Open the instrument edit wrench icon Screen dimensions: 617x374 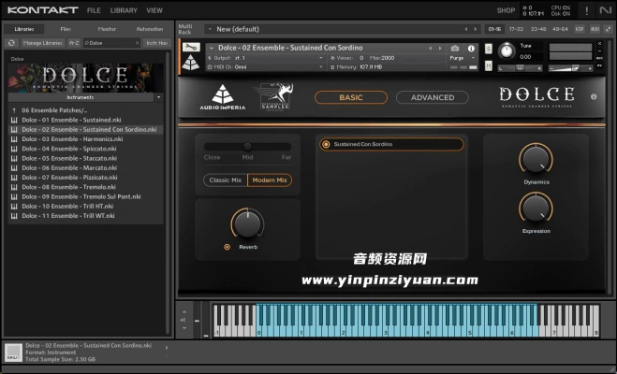(191, 48)
